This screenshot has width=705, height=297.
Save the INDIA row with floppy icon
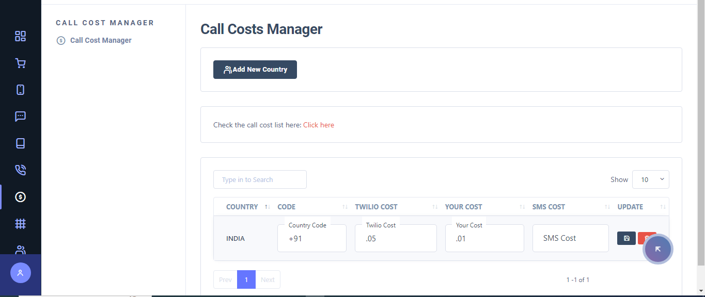coord(626,238)
